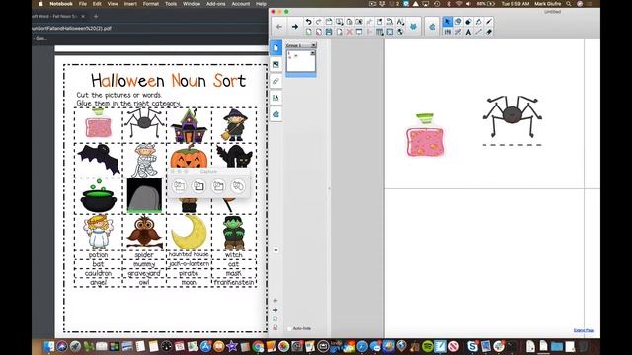The width and height of the screenshot is (632, 355).
Task: Open Spotlight search in macOS menu bar
Action: [569, 4]
